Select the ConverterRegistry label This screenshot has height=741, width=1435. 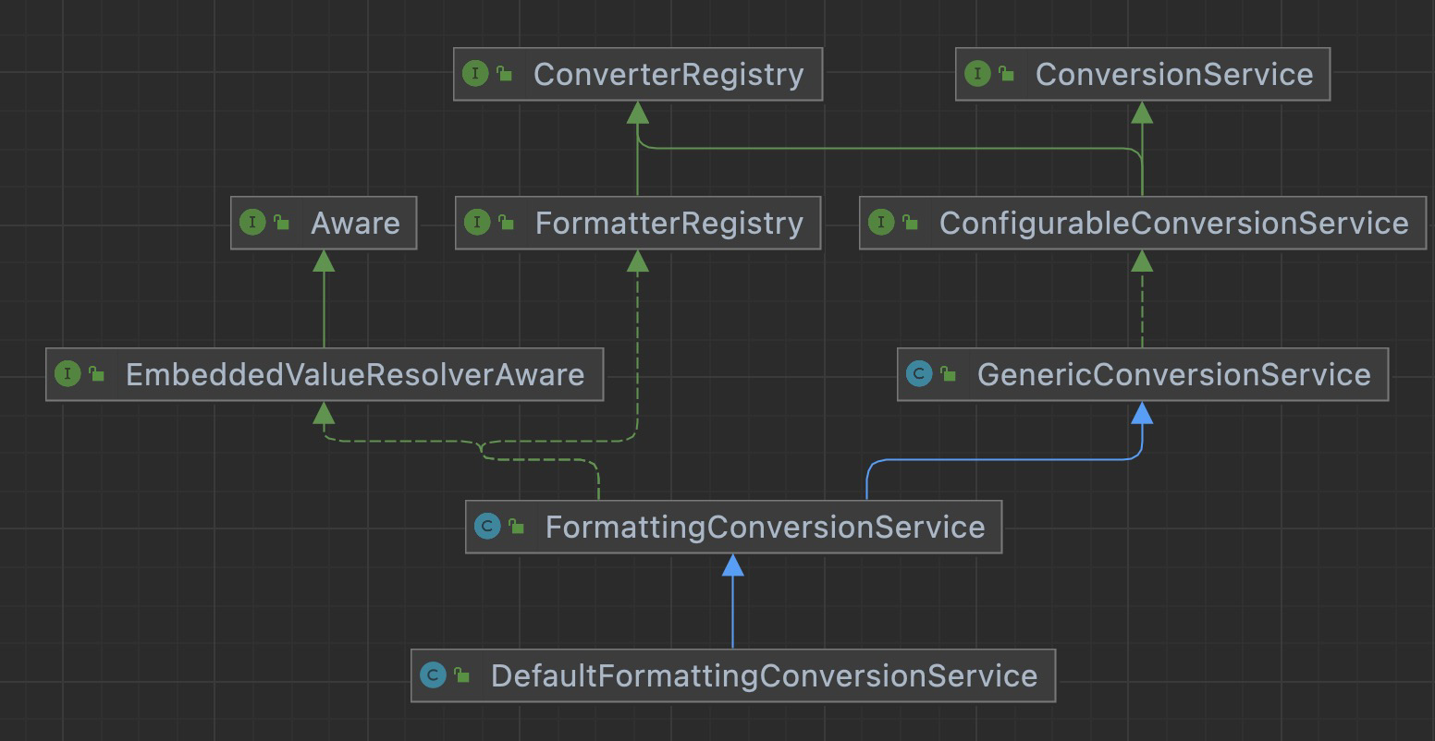pyautogui.click(x=668, y=74)
